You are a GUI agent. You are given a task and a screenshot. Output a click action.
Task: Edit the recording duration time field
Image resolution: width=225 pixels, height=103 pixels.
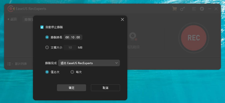pos(73,37)
